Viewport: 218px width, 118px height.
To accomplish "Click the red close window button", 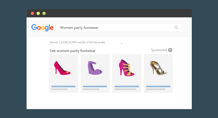I will [x=32, y=13].
